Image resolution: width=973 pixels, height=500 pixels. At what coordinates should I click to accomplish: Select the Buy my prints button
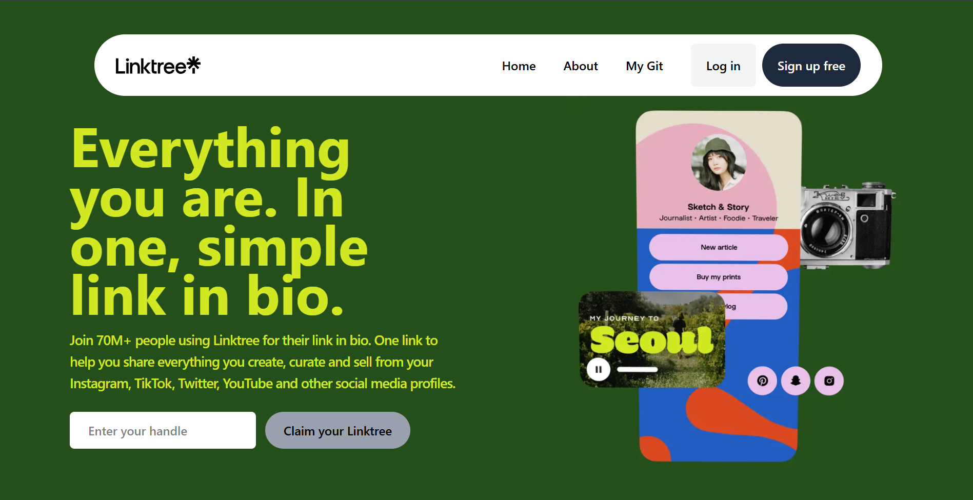[719, 277]
